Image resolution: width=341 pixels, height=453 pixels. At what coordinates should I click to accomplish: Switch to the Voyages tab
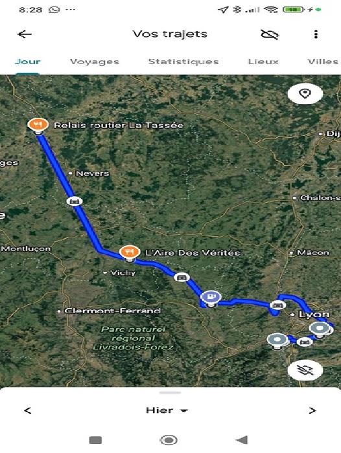click(x=95, y=61)
